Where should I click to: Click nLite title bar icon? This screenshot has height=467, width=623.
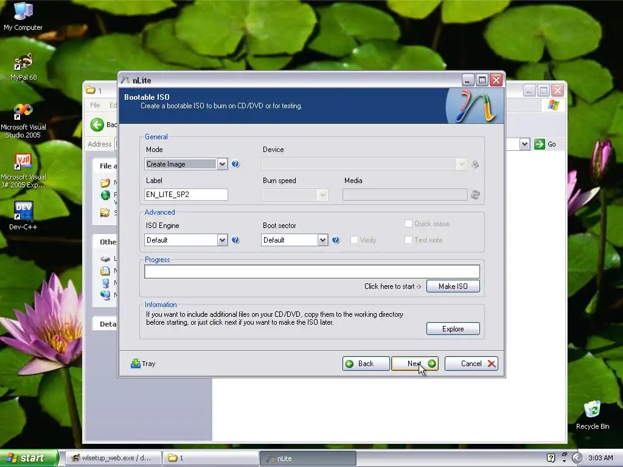click(x=125, y=80)
